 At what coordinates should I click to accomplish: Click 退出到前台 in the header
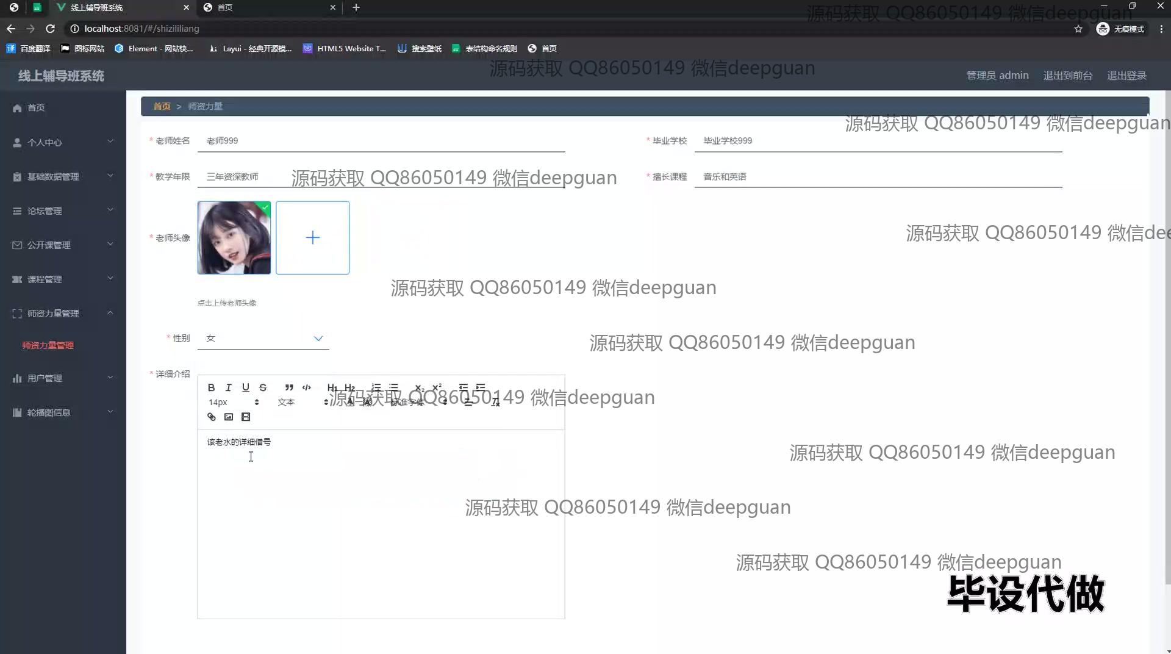pyautogui.click(x=1067, y=76)
